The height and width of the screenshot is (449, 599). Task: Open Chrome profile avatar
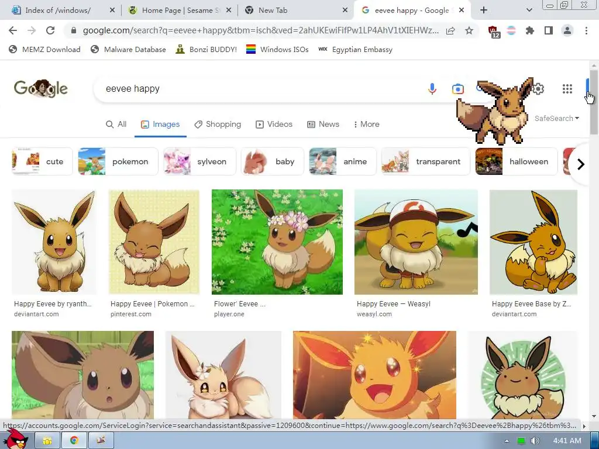pos(567,30)
